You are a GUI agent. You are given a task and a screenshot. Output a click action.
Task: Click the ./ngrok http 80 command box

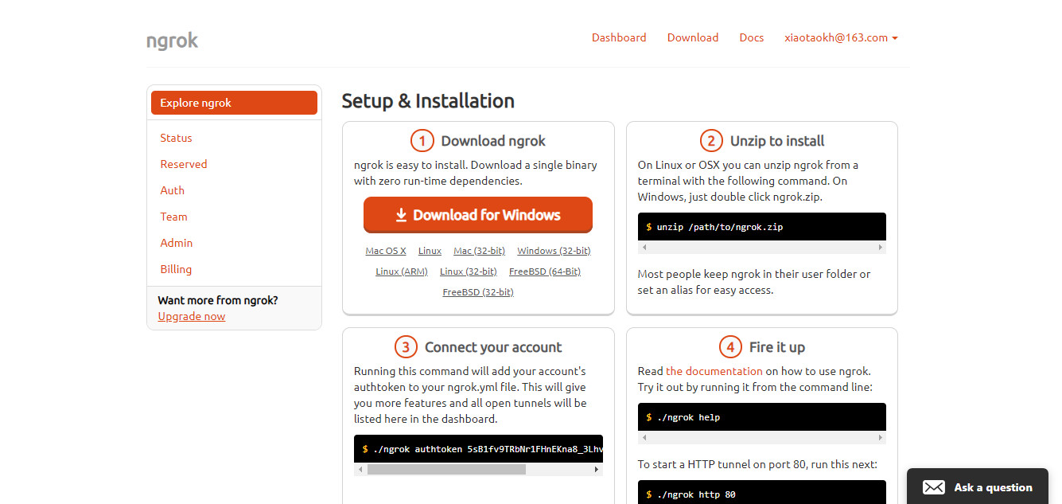(762, 492)
